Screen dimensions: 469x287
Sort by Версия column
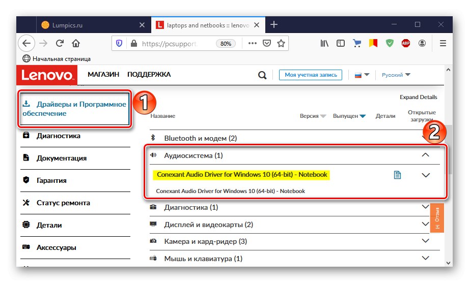coord(313,116)
